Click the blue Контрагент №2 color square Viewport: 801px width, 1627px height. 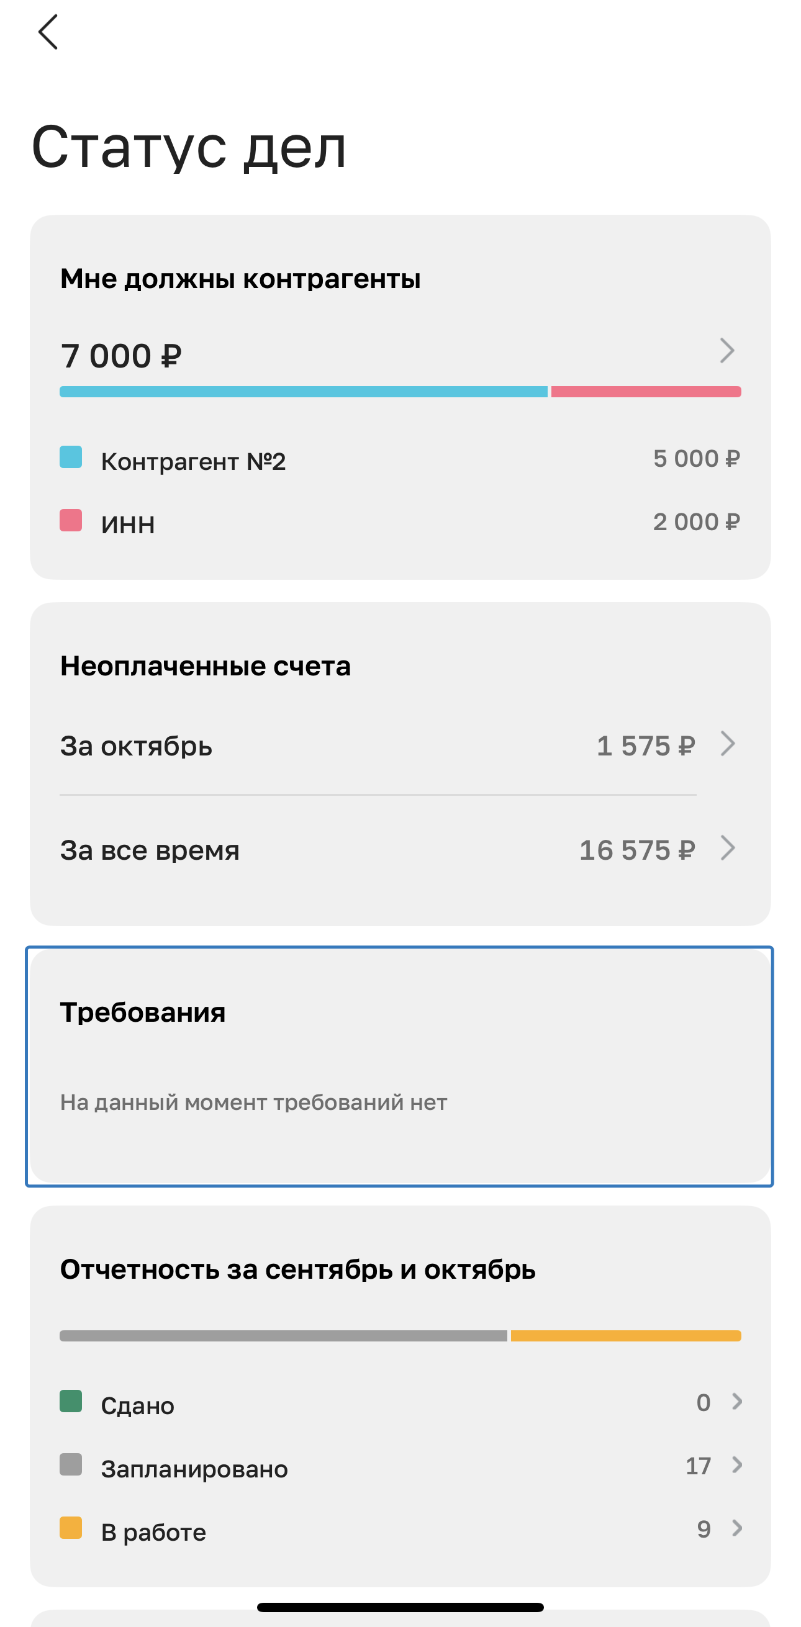click(71, 457)
